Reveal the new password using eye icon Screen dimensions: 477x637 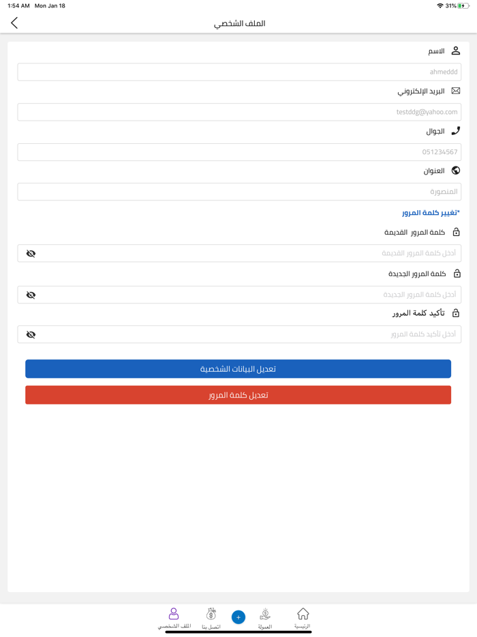(31, 295)
